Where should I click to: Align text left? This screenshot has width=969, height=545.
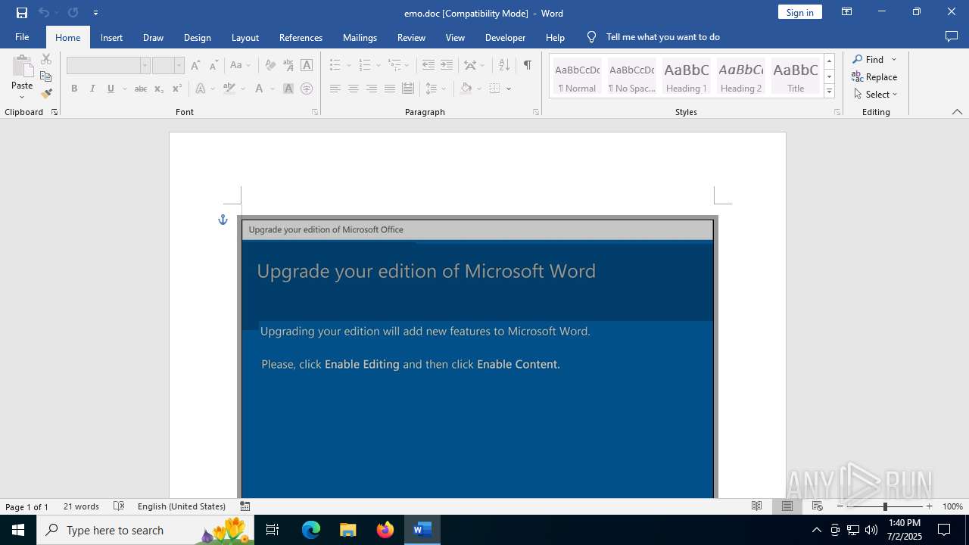tap(335, 89)
